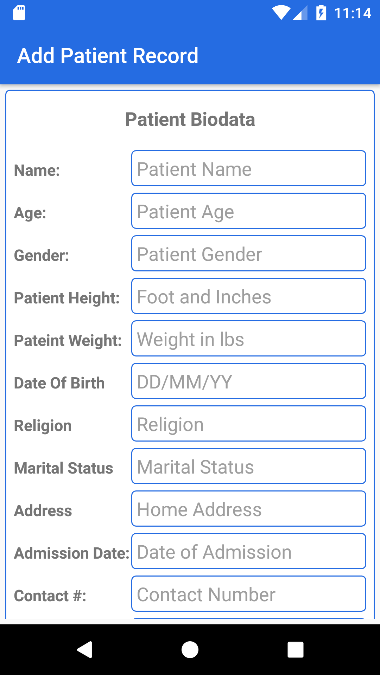Tap the SD card status icon
380x675 pixels.
pyautogui.click(x=19, y=13)
